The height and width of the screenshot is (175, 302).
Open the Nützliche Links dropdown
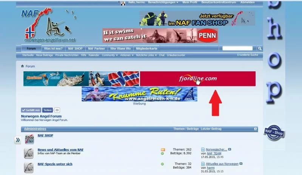tap(146, 55)
